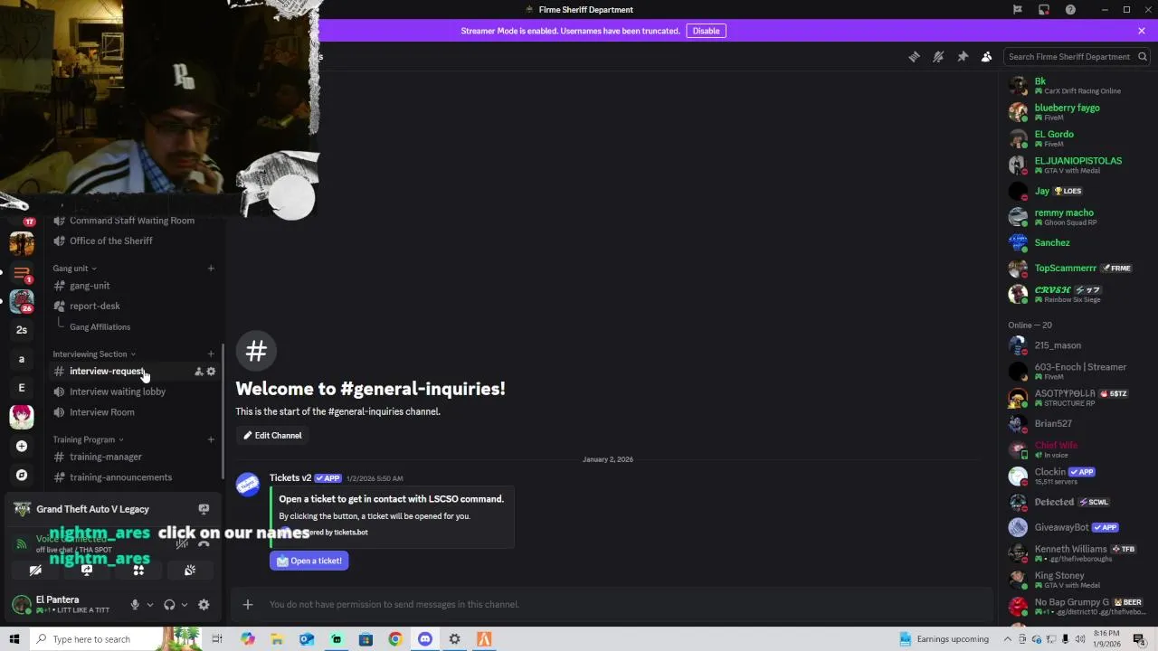Share your screen from the voice panel
The width and height of the screenshot is (1158, 651).
coord(87,571)
